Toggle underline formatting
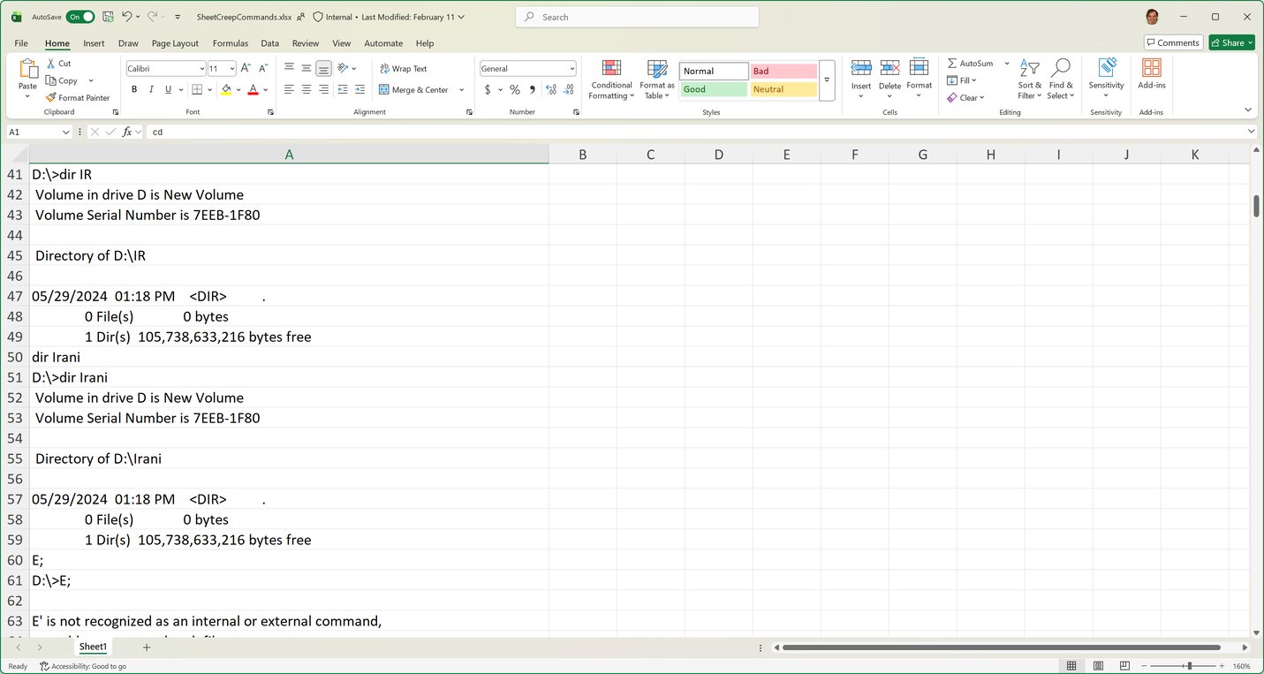 pos(167,89)
